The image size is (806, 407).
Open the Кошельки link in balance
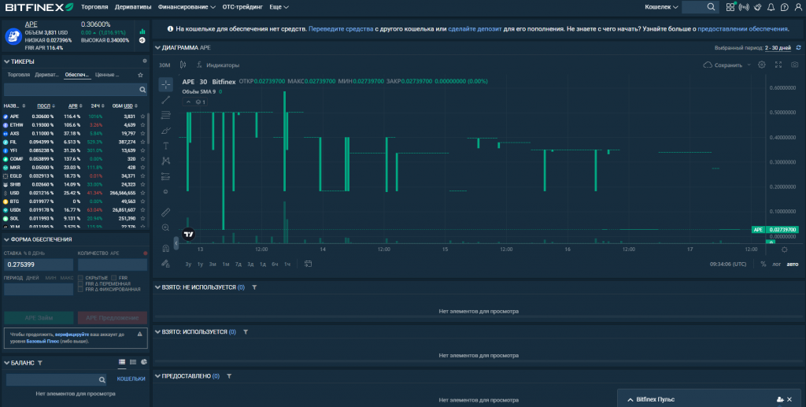(x=131, y=379)
